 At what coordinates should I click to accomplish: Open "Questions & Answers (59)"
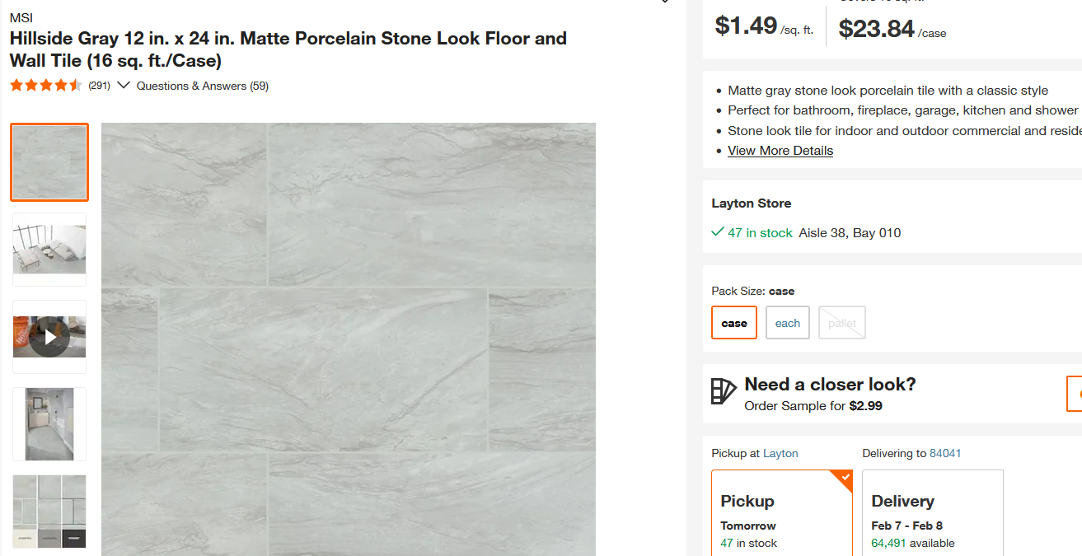tap(202, 85)
